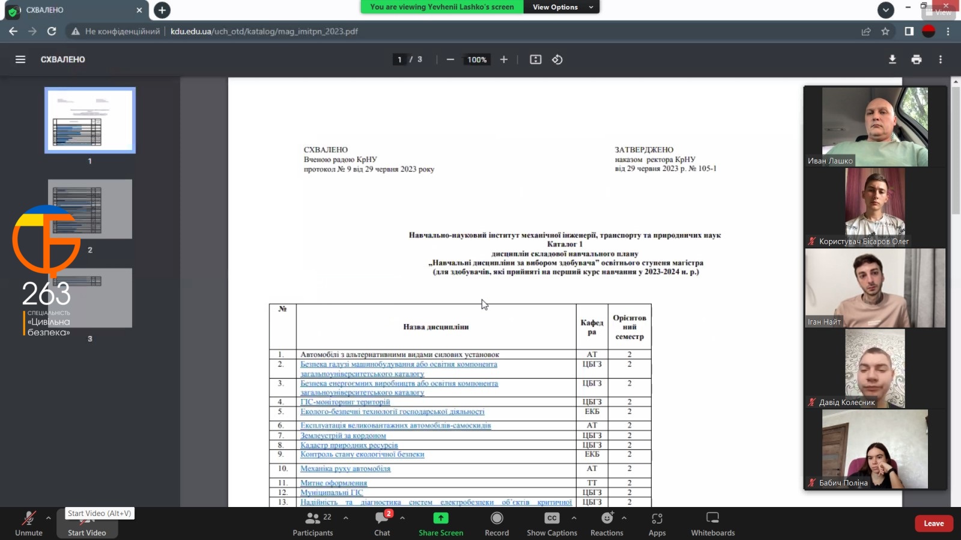Open link 'Муніципальні ГІС'
The width and height of the screenshot is (961, 540).
tap(332, 493)
